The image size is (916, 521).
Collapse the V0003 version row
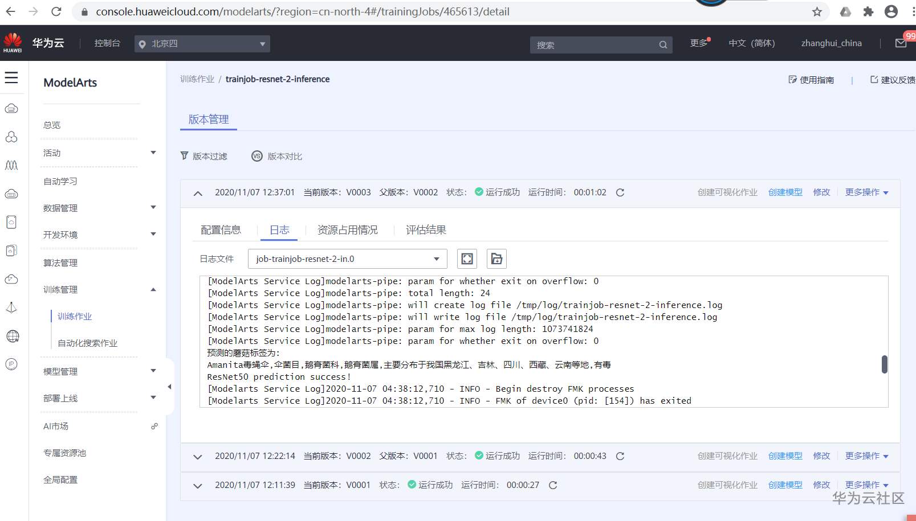pyautogui.click(x=198, y=193)
